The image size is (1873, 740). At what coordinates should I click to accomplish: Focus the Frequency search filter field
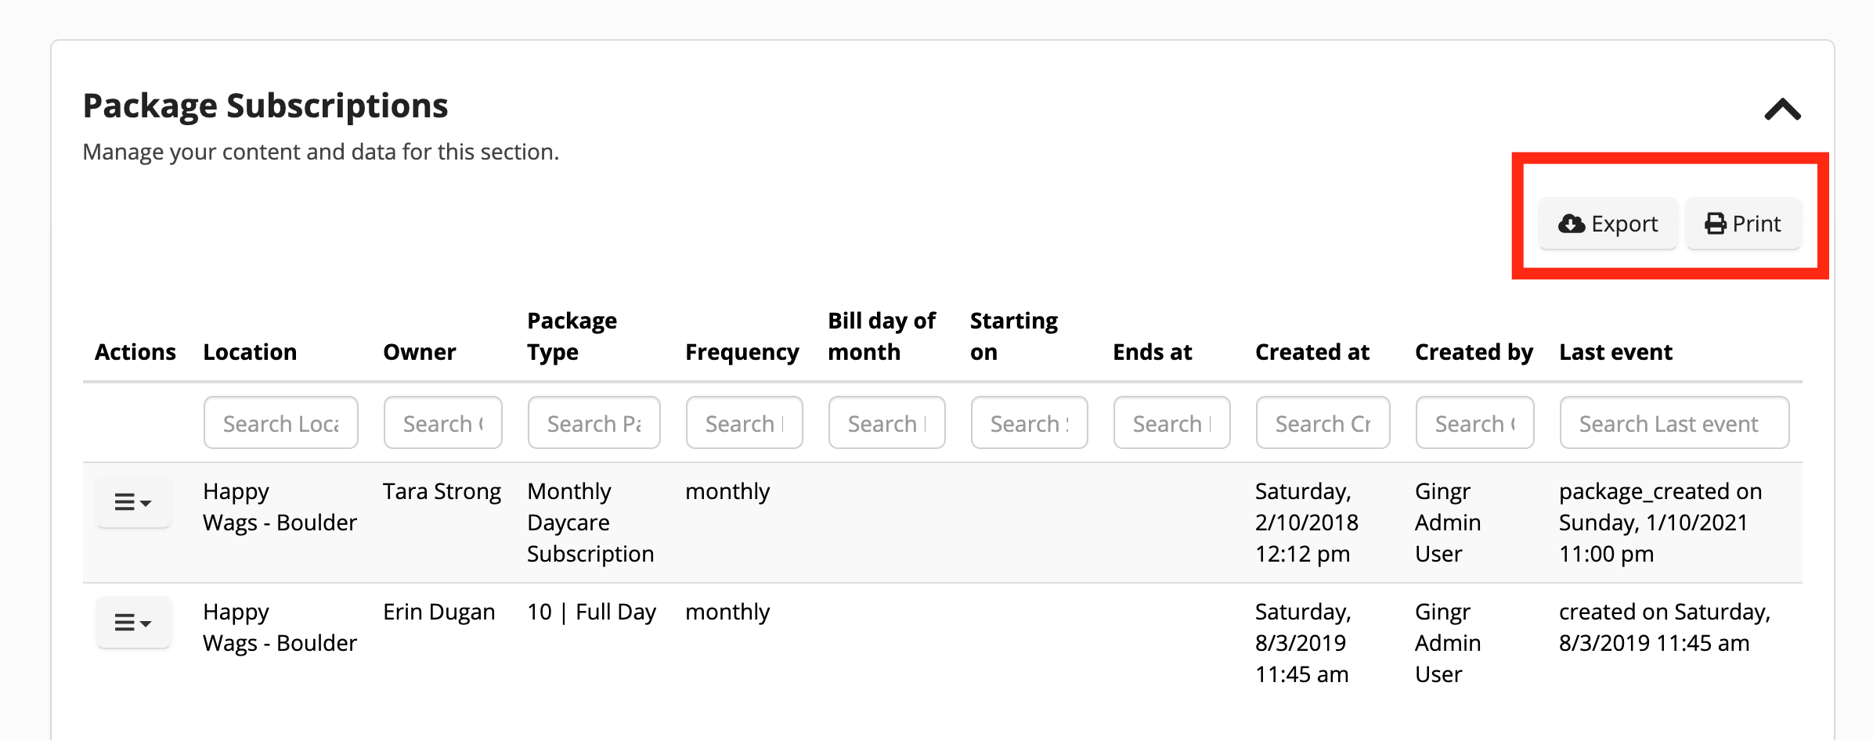745,422
